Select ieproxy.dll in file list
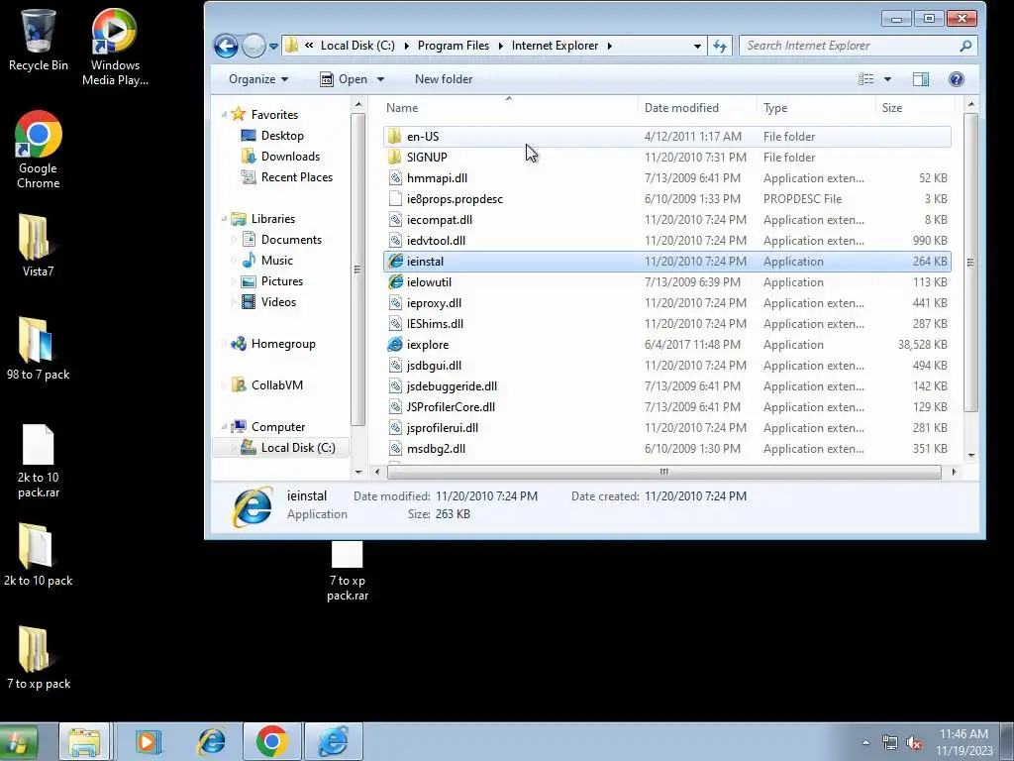This screenshot has height=761, width=1014. pos(434,303)
